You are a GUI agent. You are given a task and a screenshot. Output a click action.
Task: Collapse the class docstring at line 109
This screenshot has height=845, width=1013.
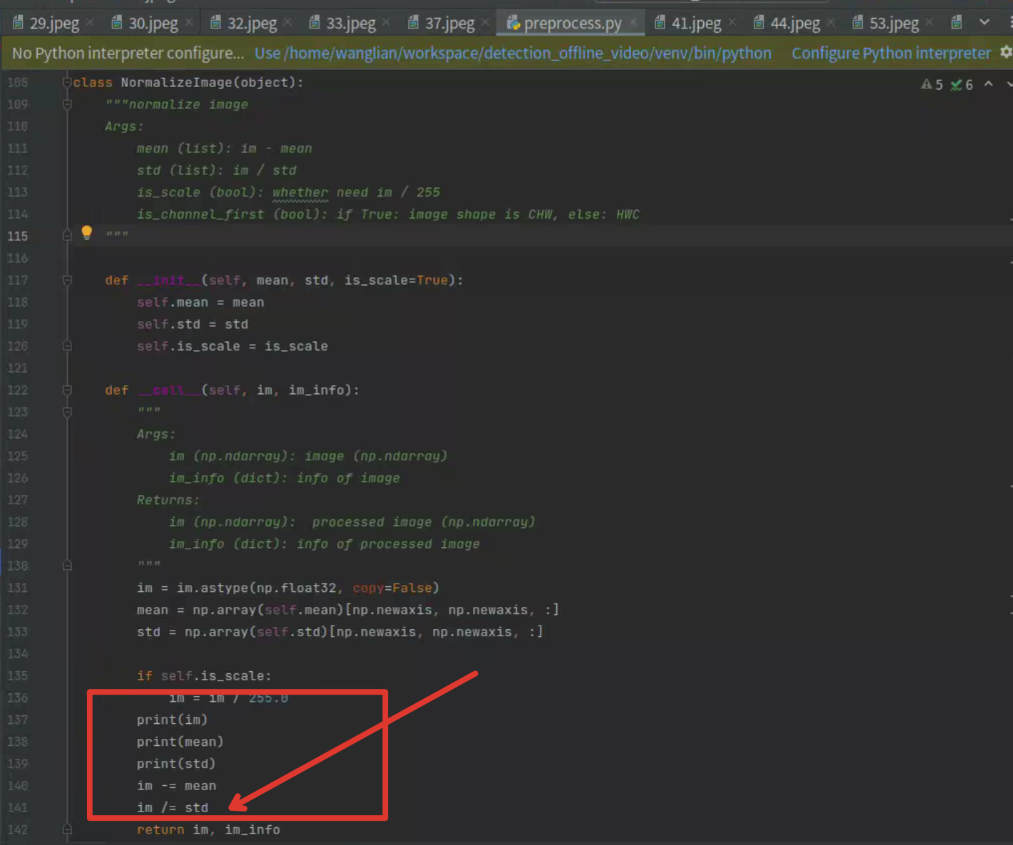click(x=67, y=105)
